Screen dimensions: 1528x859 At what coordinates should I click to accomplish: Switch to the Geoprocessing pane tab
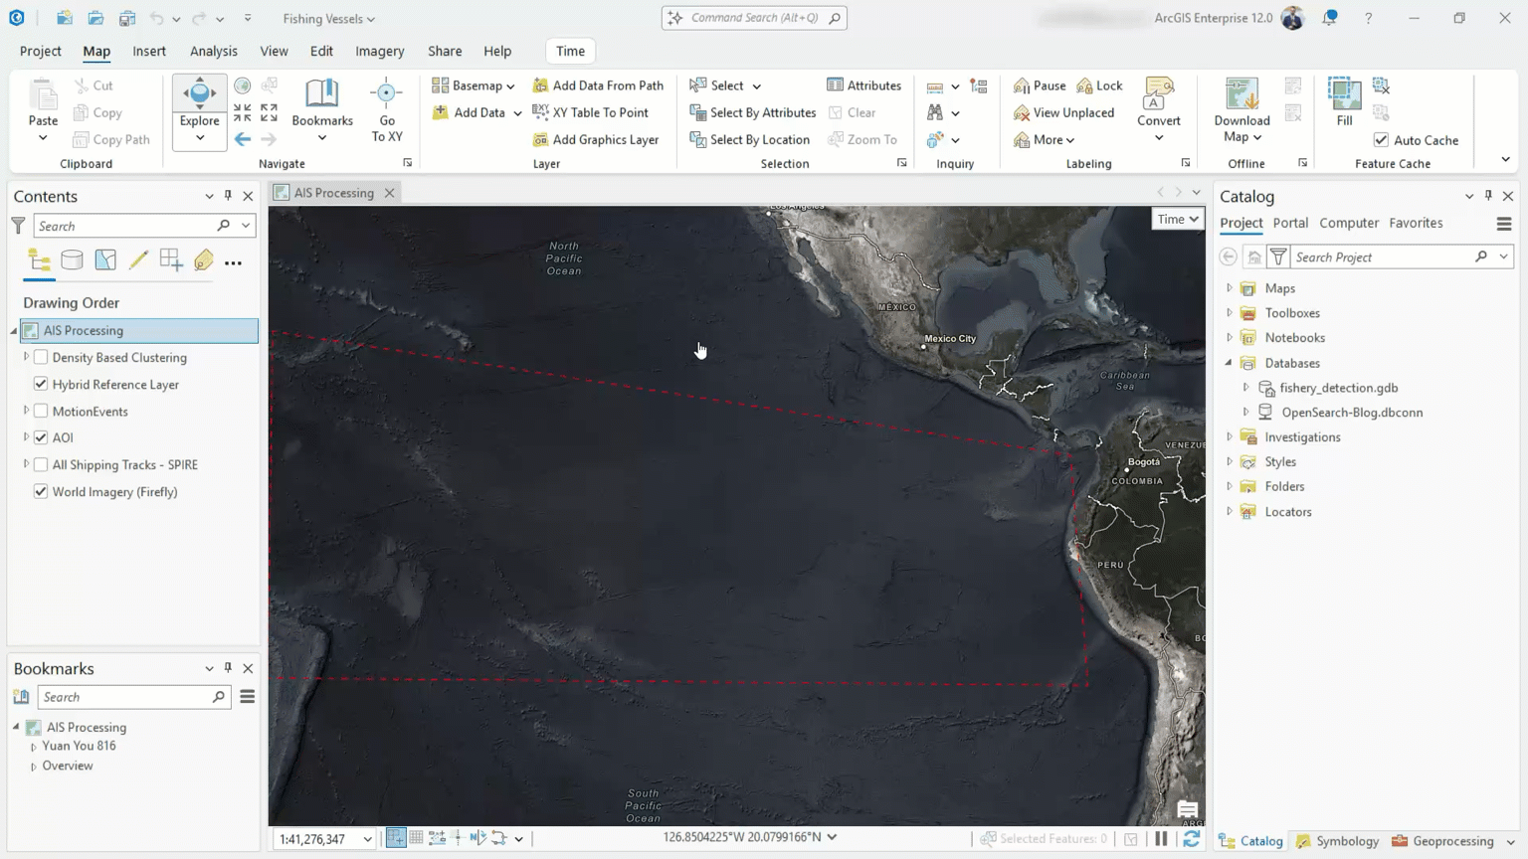coord(1442,841)
